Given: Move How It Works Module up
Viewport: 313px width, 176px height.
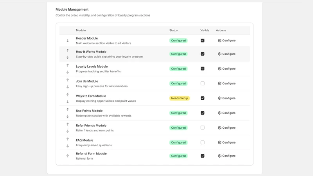Looking at the screenshot, I should coord(68,50).
